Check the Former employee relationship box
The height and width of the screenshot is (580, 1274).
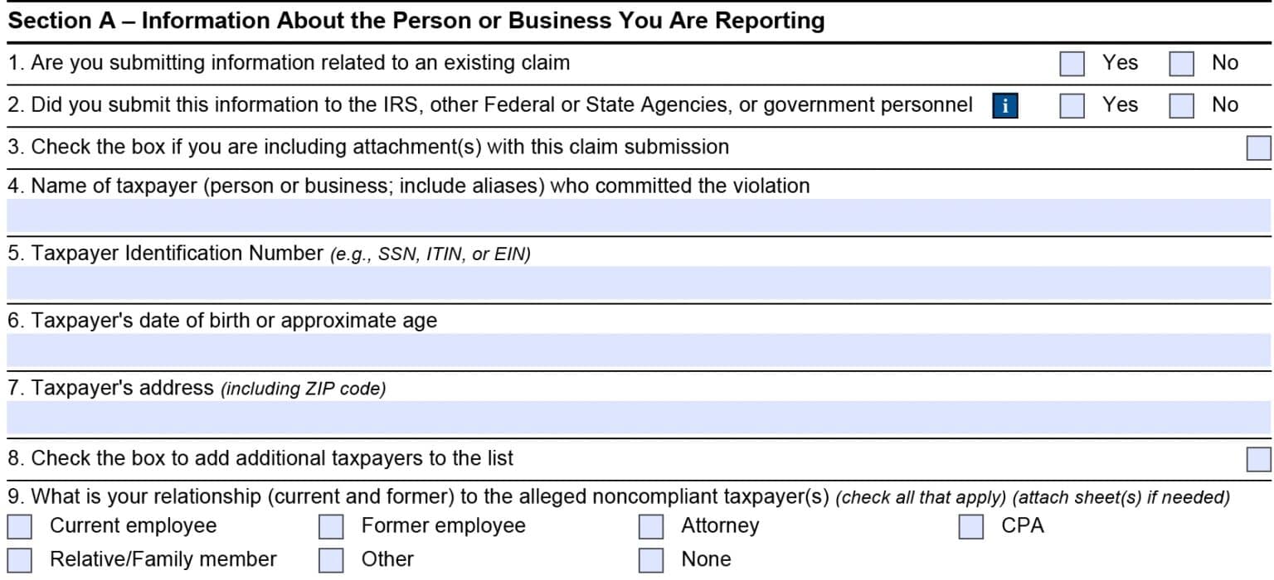pyautogui.click(x=330, y=525)
